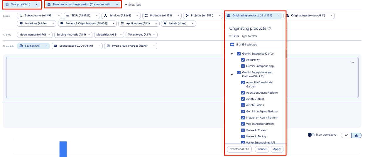Image resolution: width=365 pixels, height=157 pixels.
Task: Open the Savings (All) filter
Action: click(33, 46)
